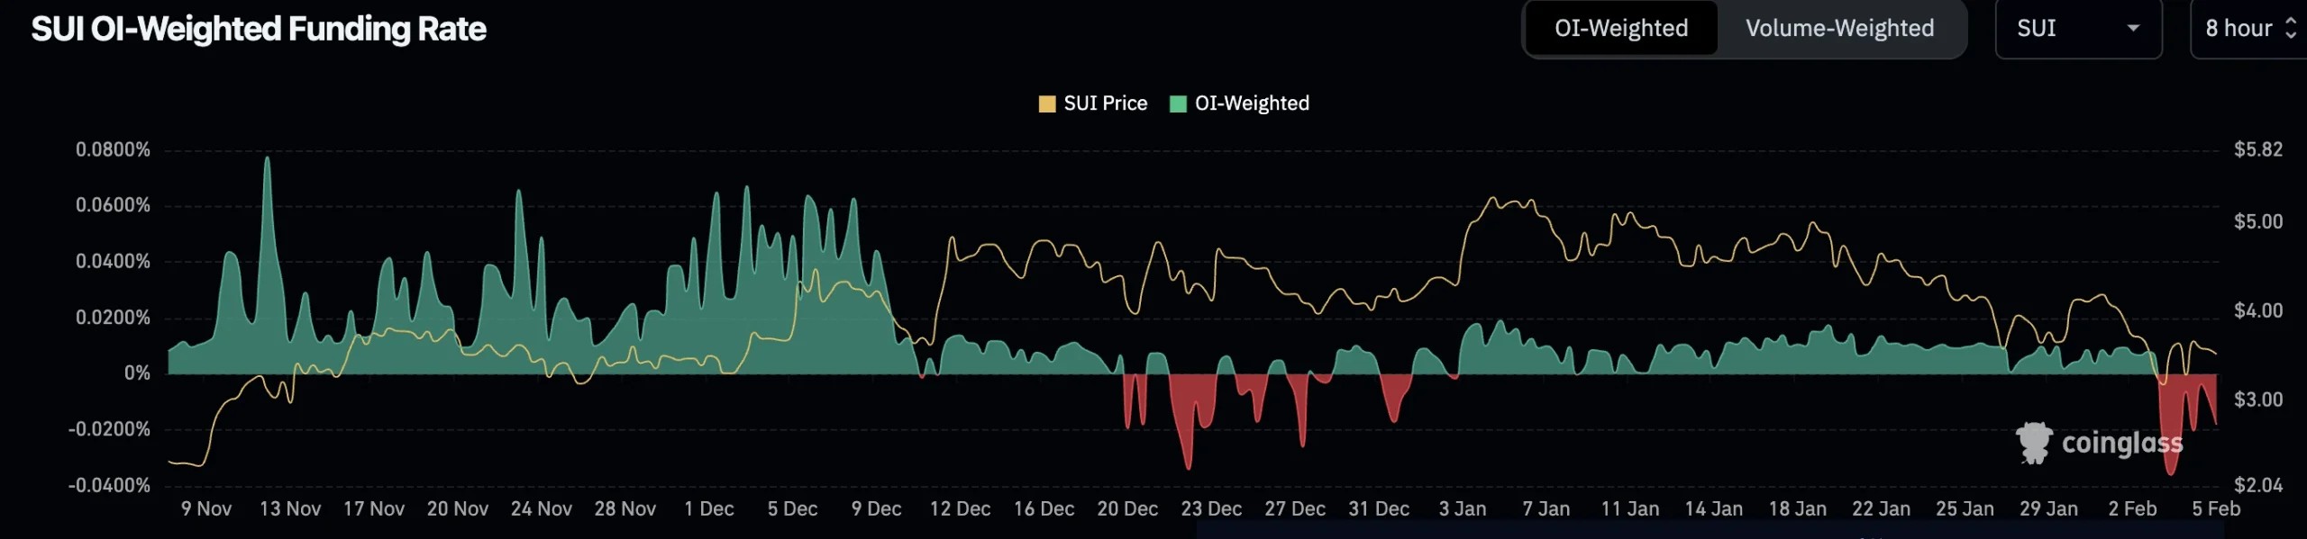Click the 12 Dec date label
2307x539 pixels.
(x=961, y=509)
